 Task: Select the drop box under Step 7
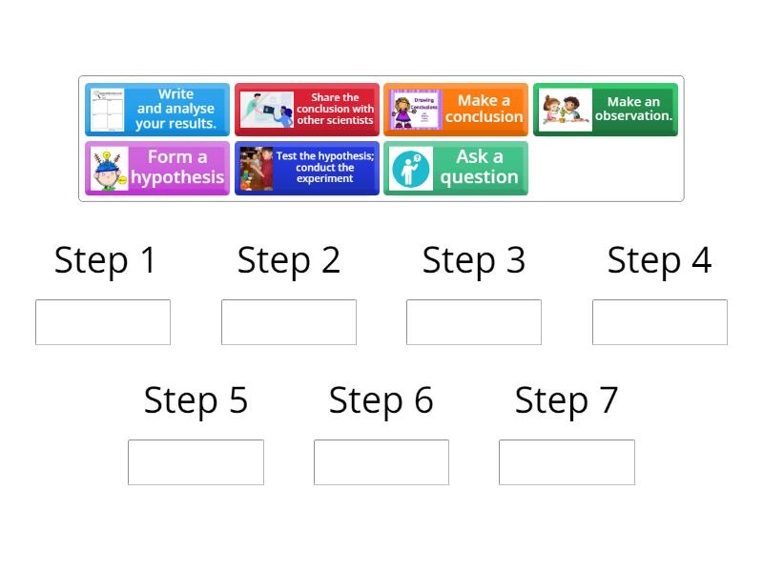click(x=567, y=462)
